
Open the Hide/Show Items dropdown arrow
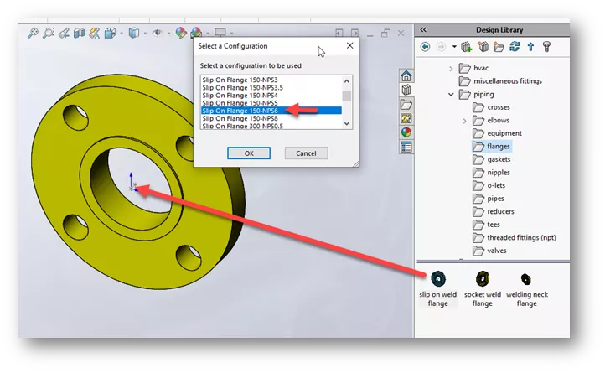point(168,34)
